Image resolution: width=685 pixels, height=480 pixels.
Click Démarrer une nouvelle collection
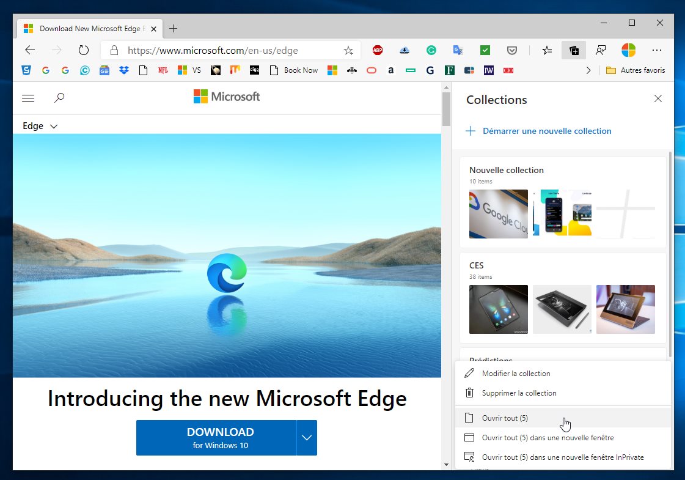click(x=538, y=131)
